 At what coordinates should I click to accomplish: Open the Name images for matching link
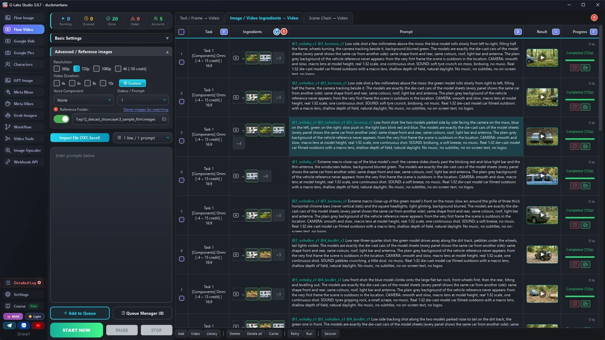click(146, 110)
